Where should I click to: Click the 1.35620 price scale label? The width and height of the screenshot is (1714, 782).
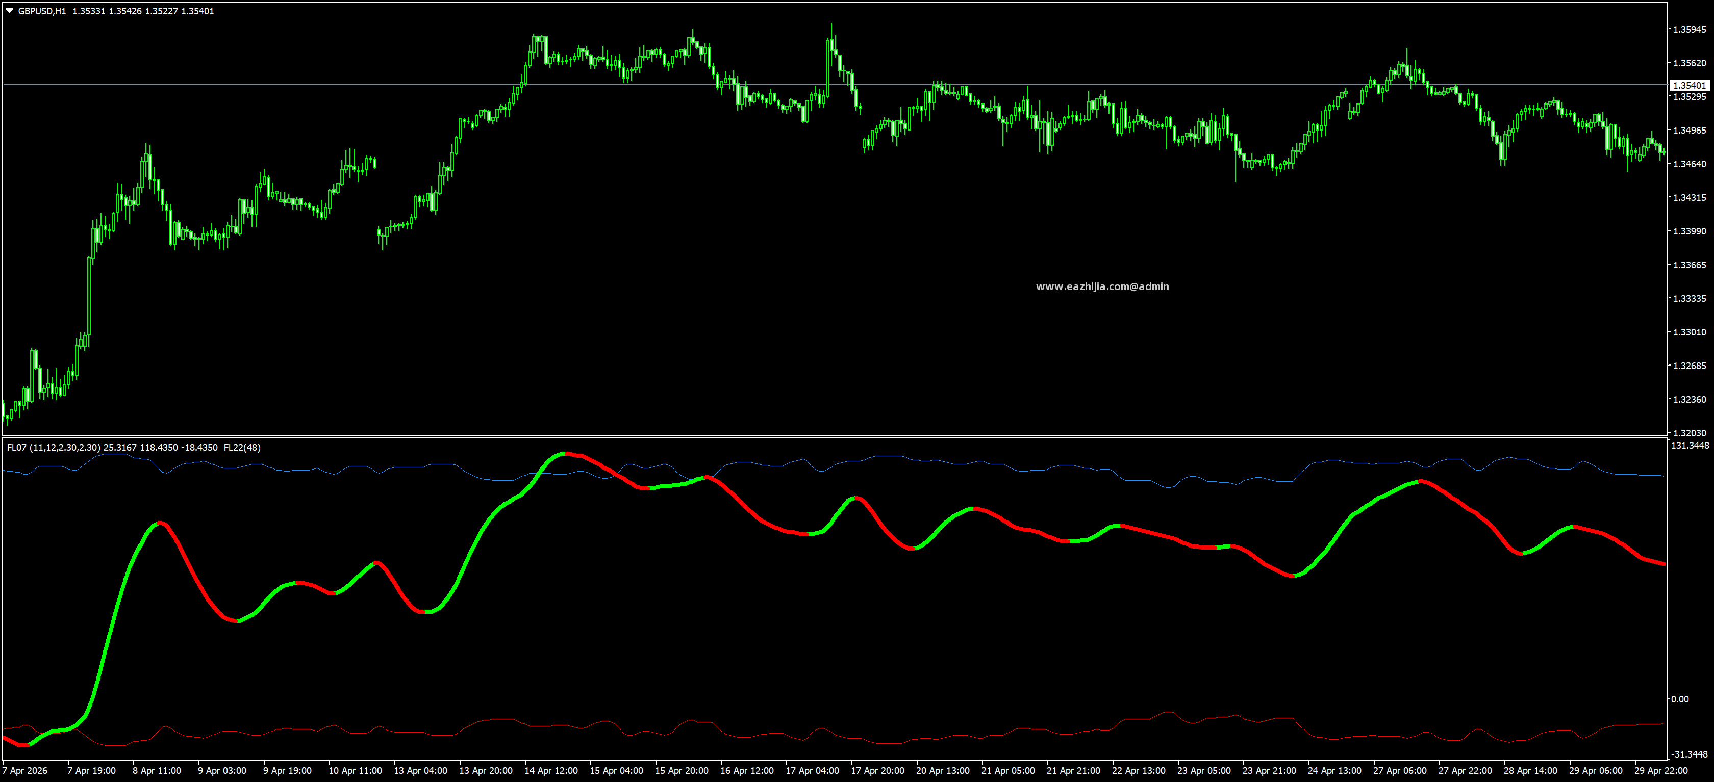point(1690,63)
